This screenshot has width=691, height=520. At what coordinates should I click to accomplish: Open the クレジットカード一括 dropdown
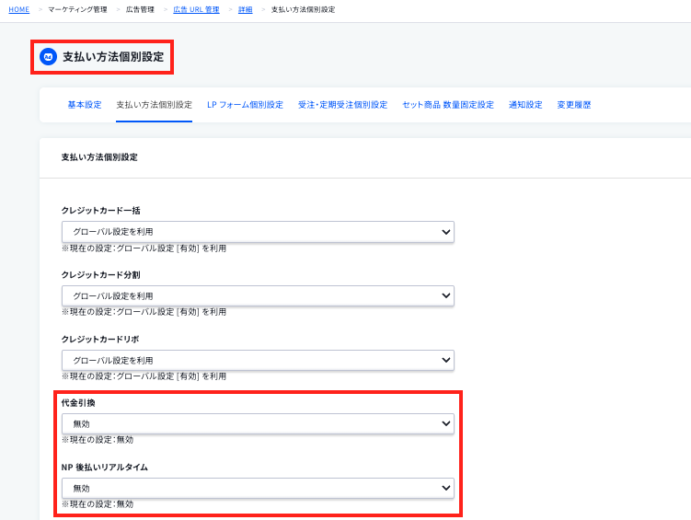[258, 232]
